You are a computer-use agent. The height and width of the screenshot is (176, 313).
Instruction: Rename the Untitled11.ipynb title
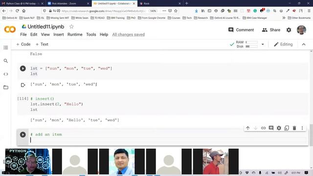[45, 26]
